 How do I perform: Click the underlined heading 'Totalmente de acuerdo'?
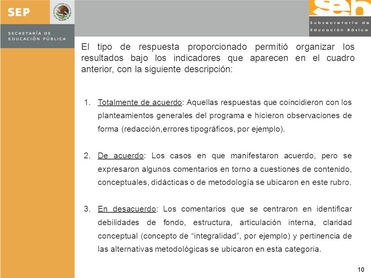point(140,102)
